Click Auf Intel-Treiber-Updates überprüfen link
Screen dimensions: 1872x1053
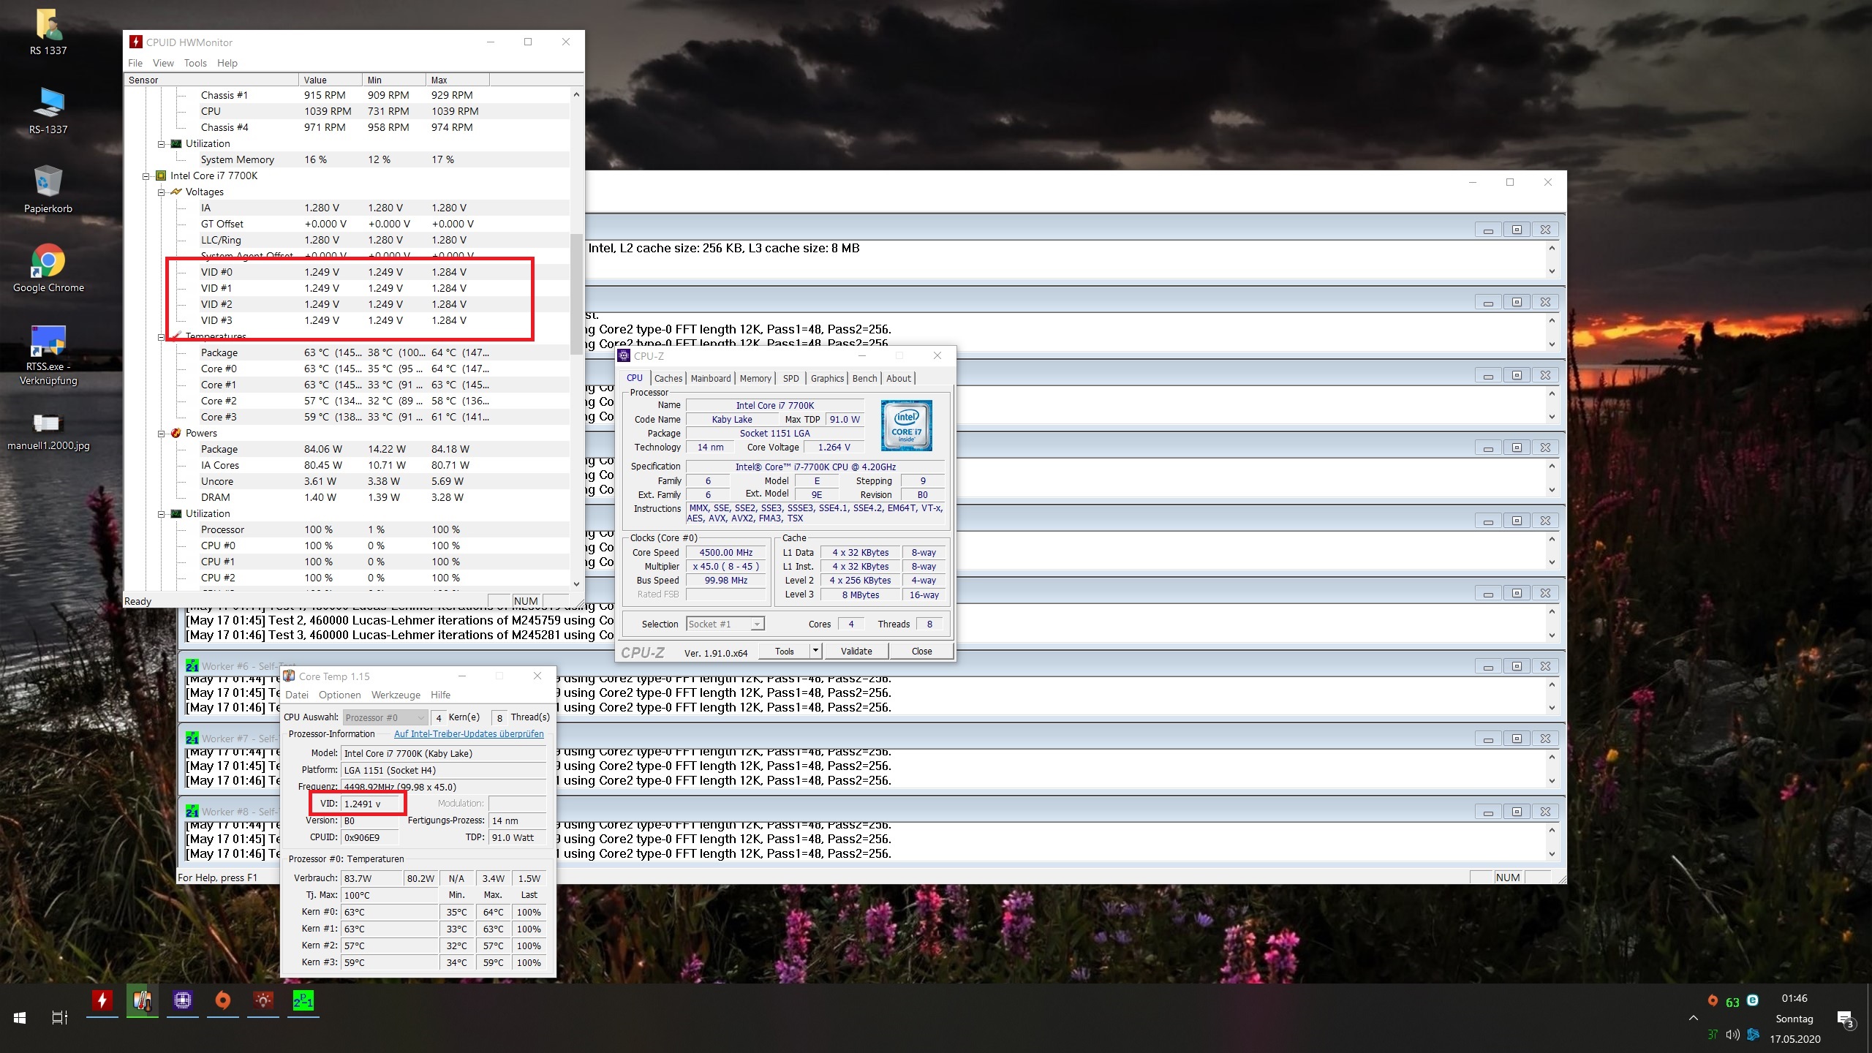[x=469, y=733]
